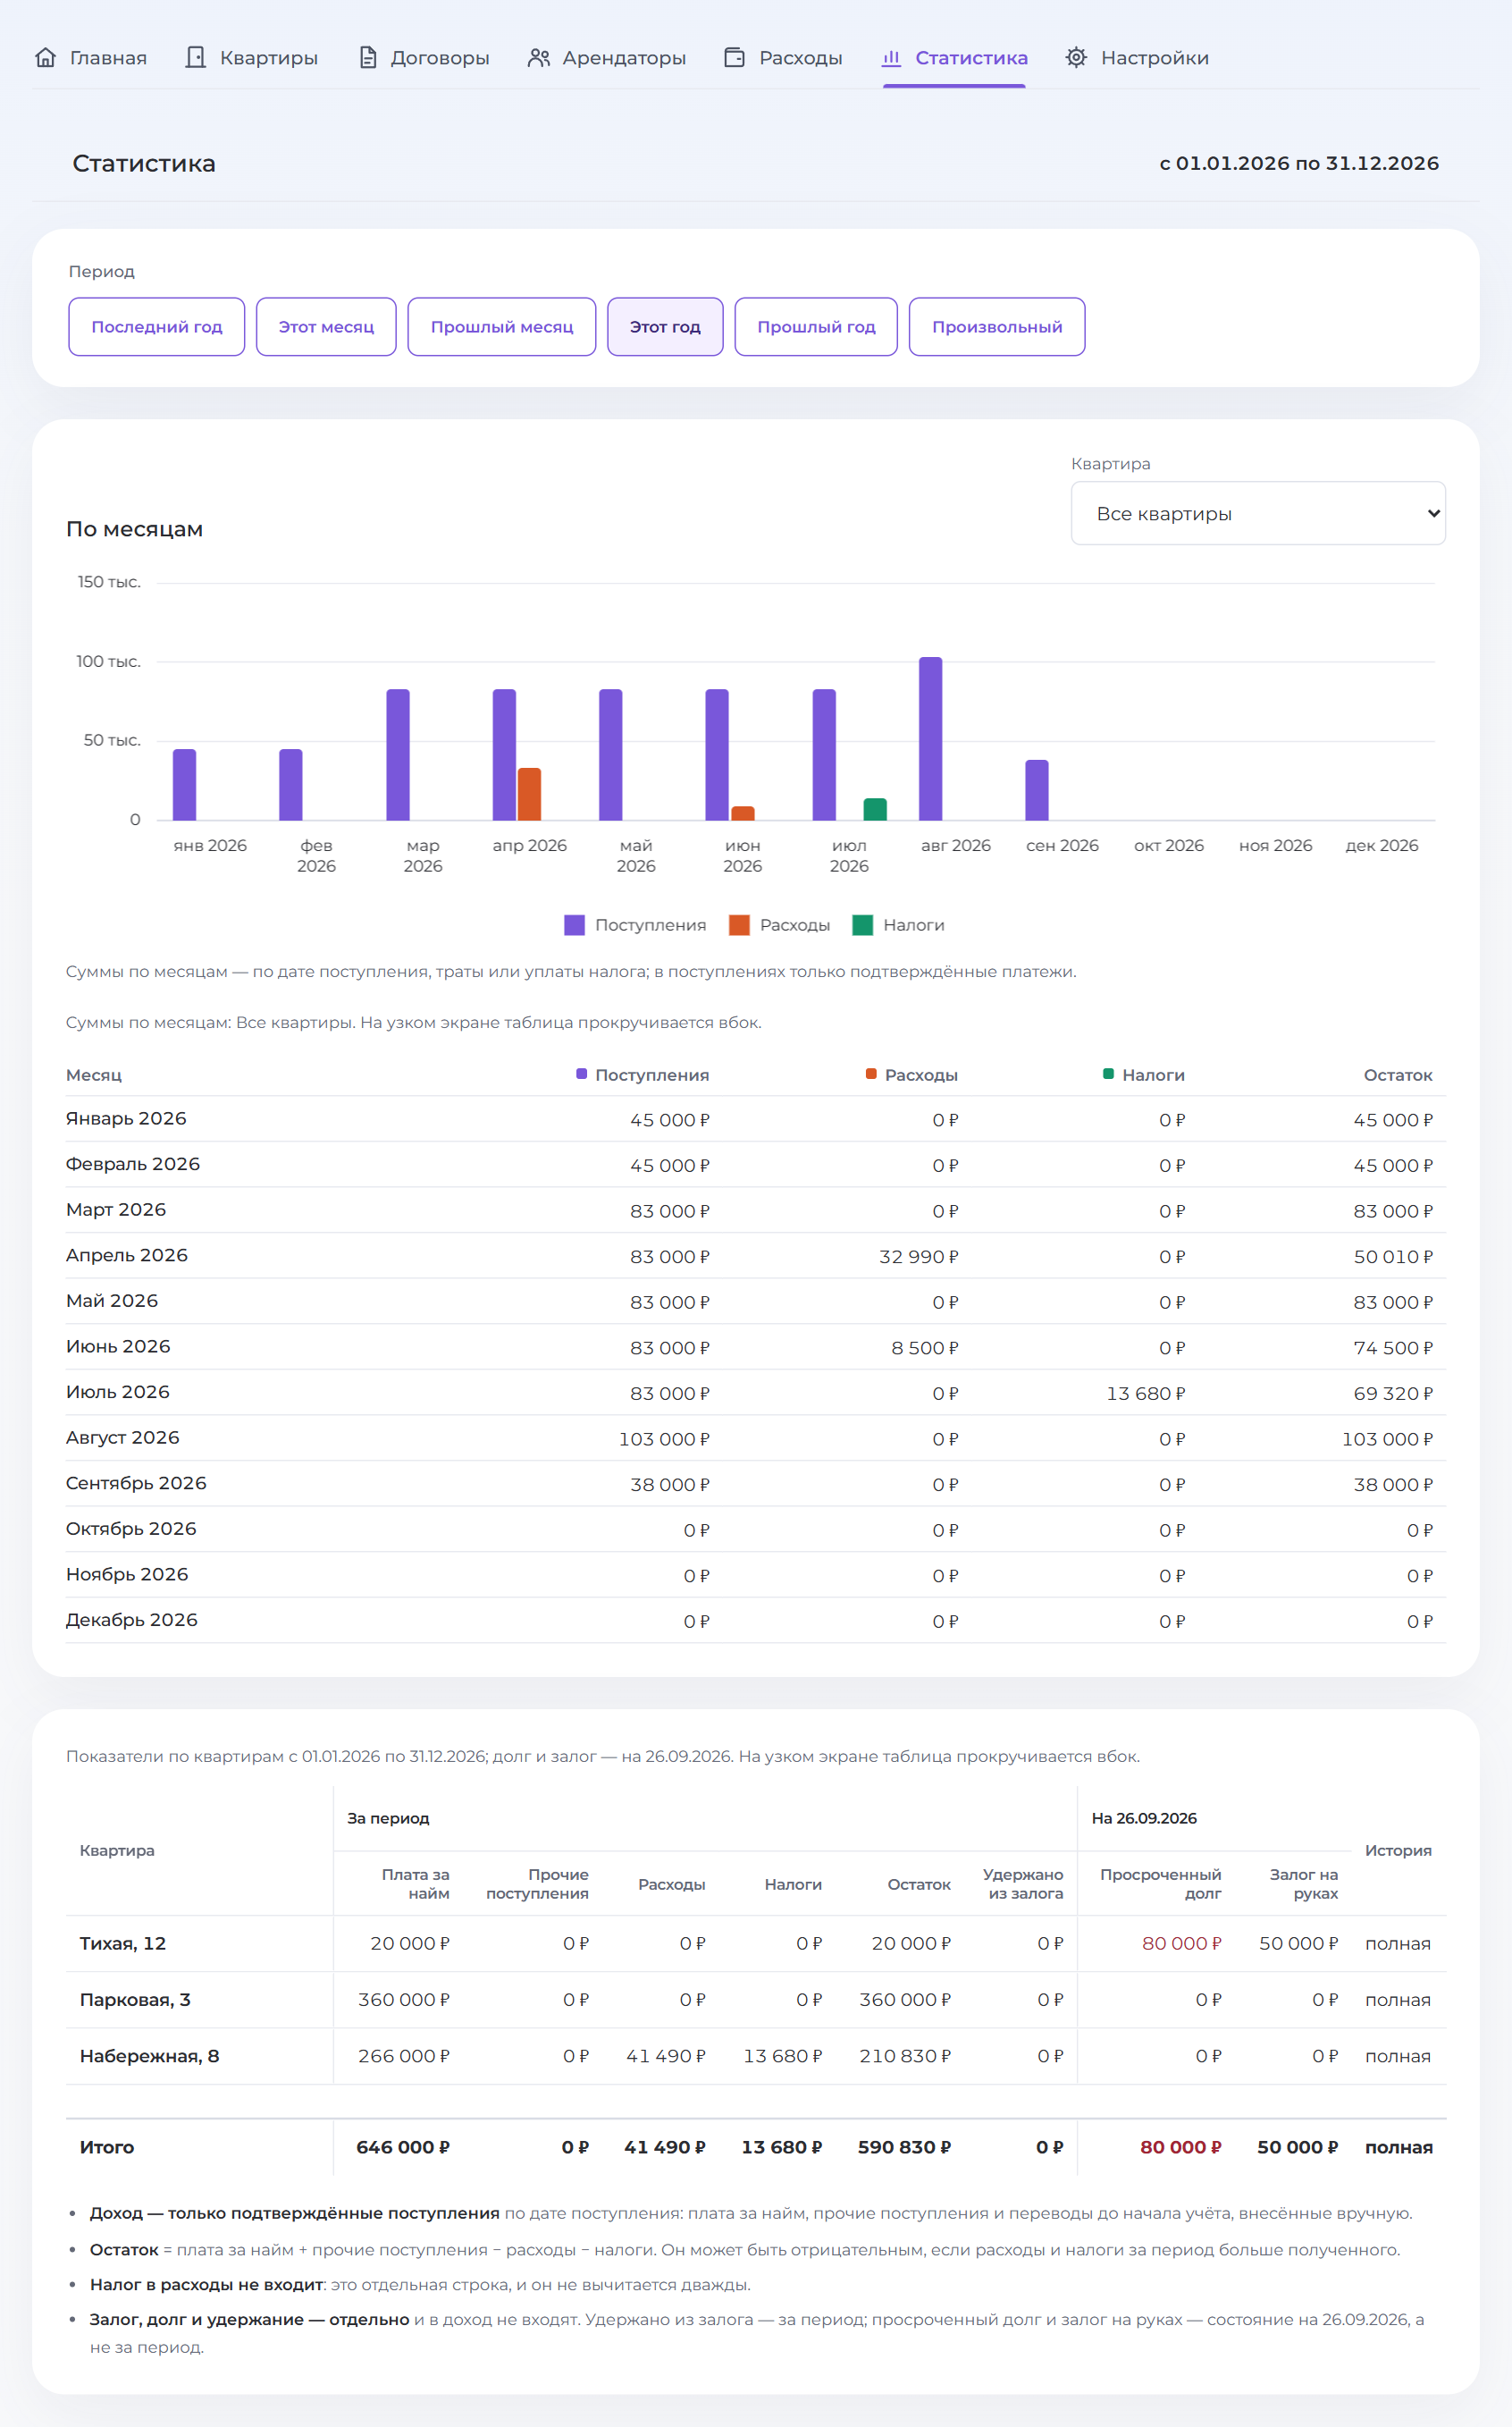Click the Итого remainder 590 830 ₽
The image size is (1512, 2427).
(904, 2147)
